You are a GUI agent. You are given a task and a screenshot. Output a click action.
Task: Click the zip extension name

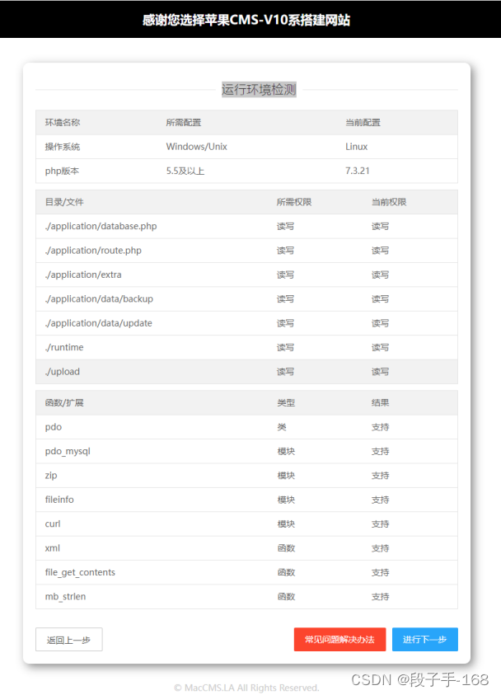(51, 476)
